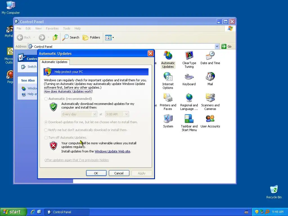The height and width of the screenshot is (216, 288).
Task: Open the Favorites menu
Action: (52, 28)
